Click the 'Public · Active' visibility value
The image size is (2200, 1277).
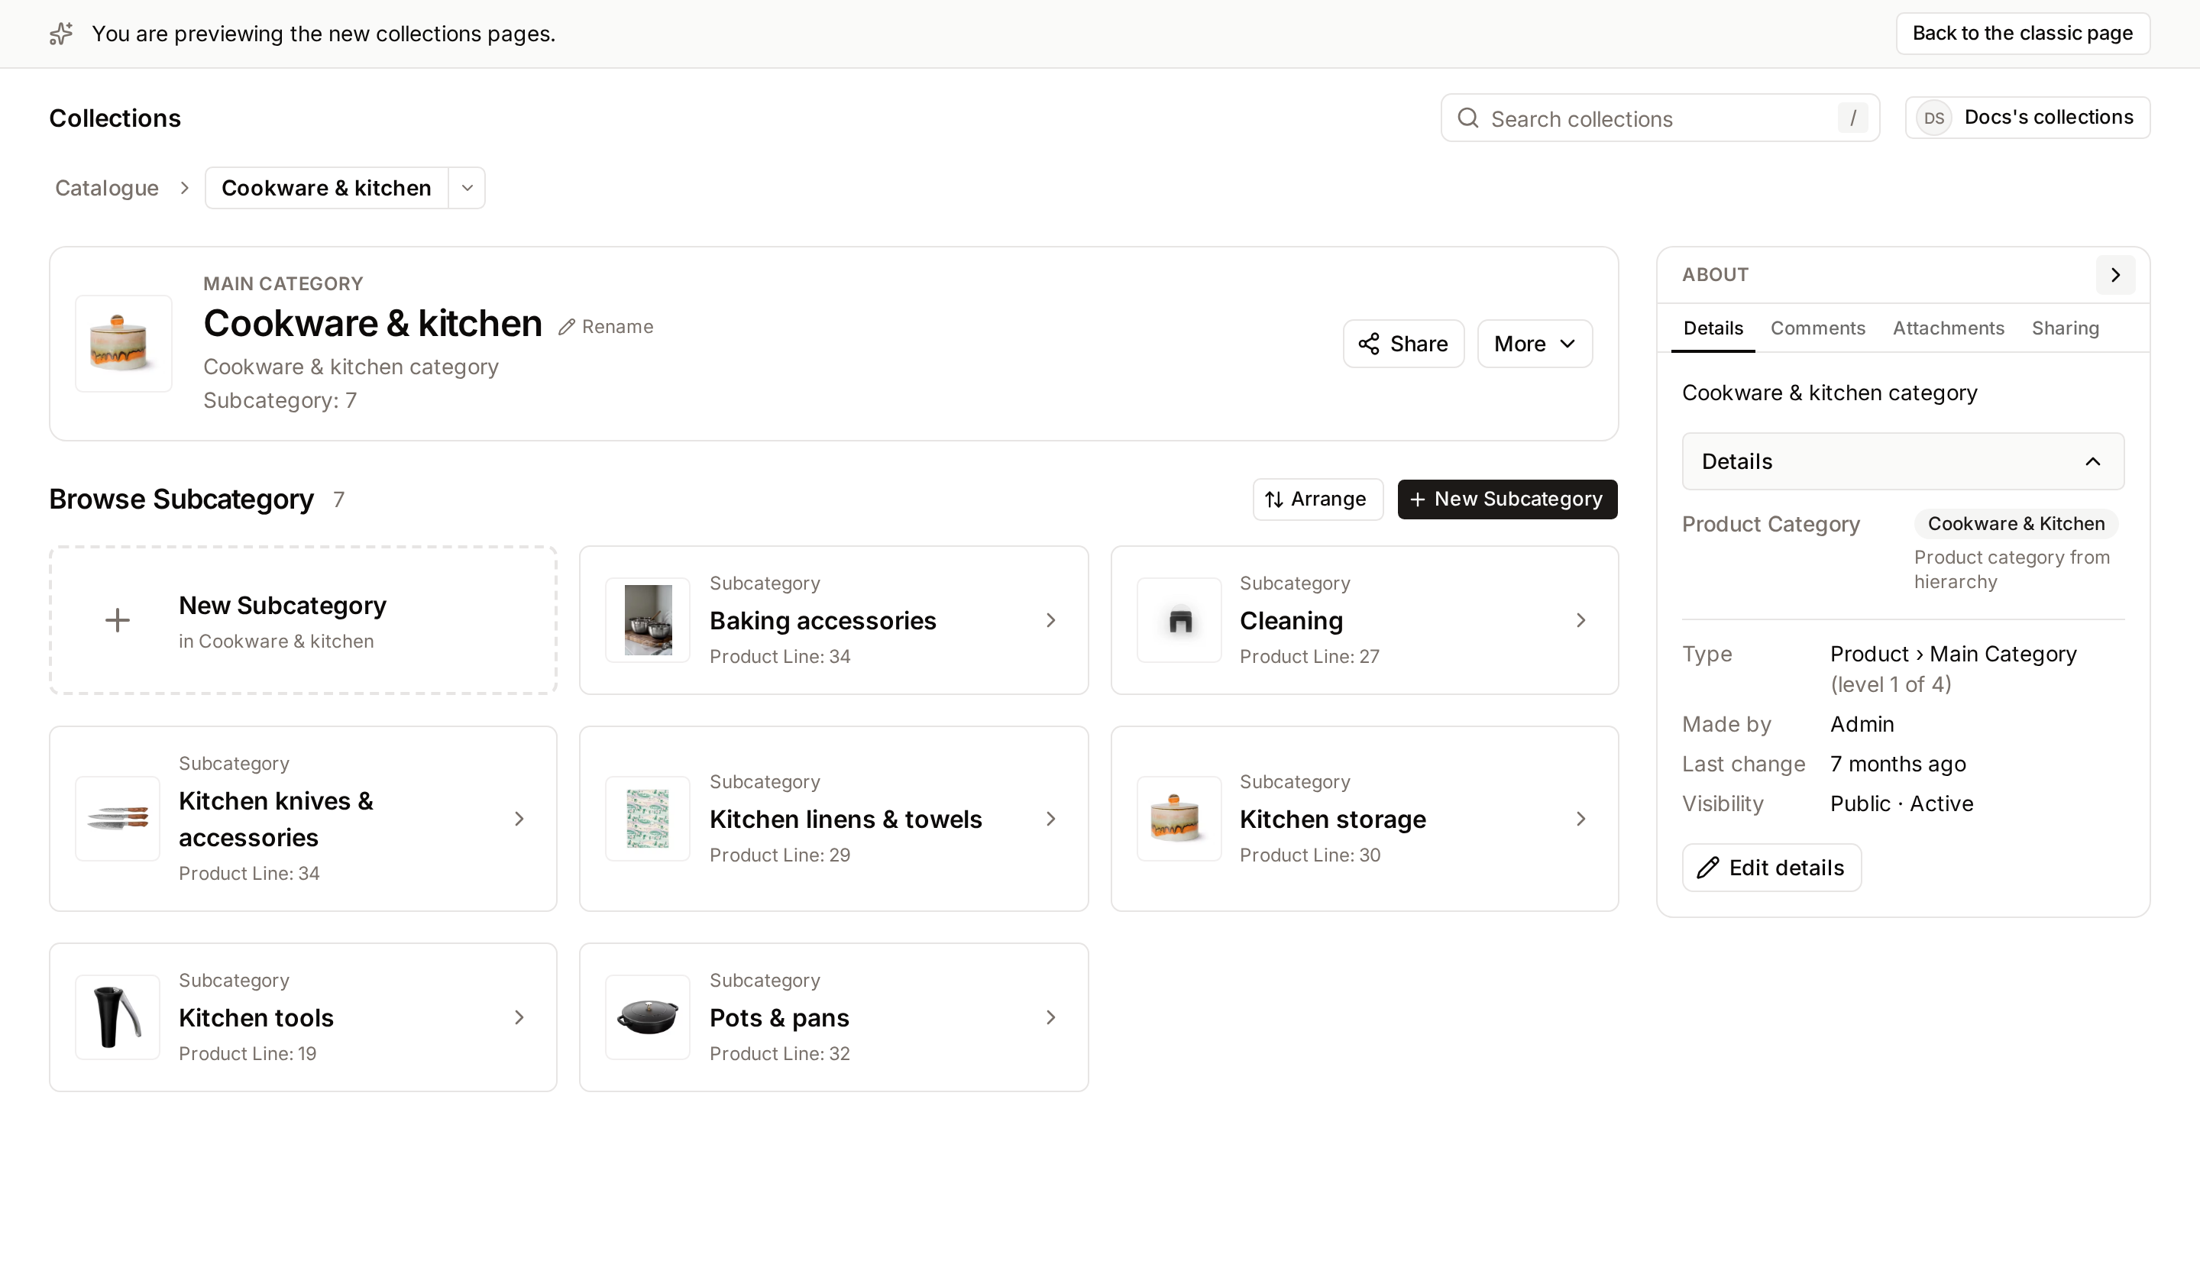(x=1901, y=804)
